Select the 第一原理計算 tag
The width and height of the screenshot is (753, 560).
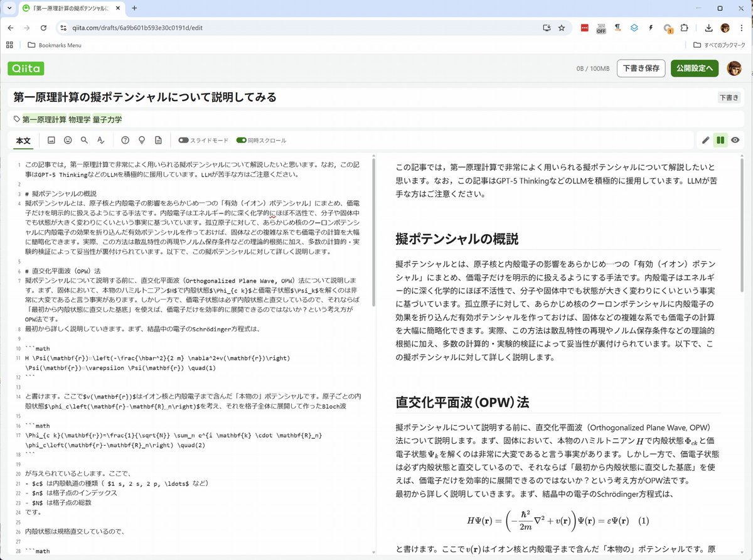point(45,119)
